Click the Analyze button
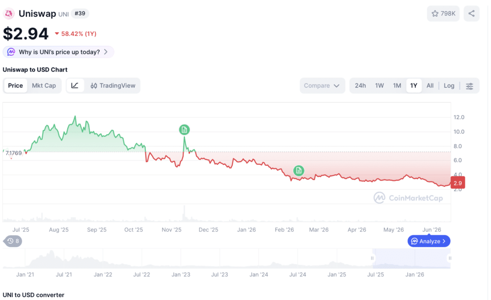491x300 pixels. [x=429, y=241]
